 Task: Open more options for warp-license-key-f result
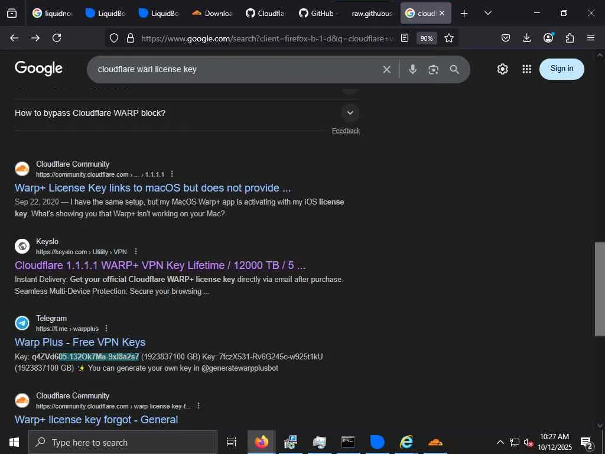pyautogui.click(x=199, y=406)
